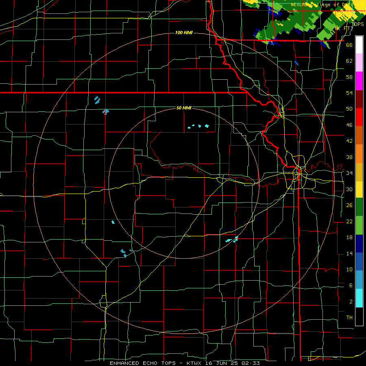Click legend value "46"
The image size is (366, 366).
349,125
